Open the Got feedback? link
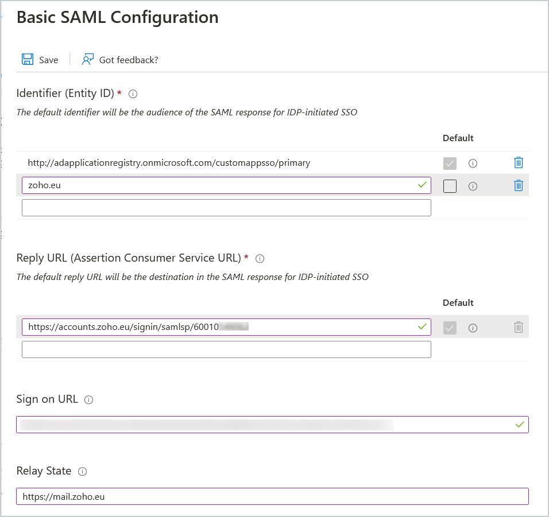Image resolution: width=549 pixels, height=517 pixels. pos(129,60)
